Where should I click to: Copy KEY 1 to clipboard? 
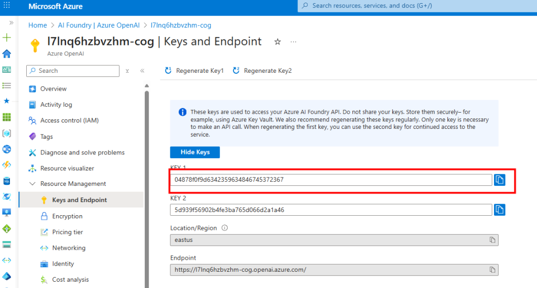[x=499, y=180]
